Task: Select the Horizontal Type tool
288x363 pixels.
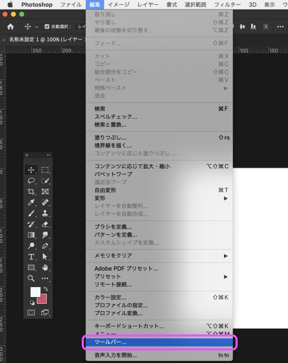Action: (x=31, y=257)
